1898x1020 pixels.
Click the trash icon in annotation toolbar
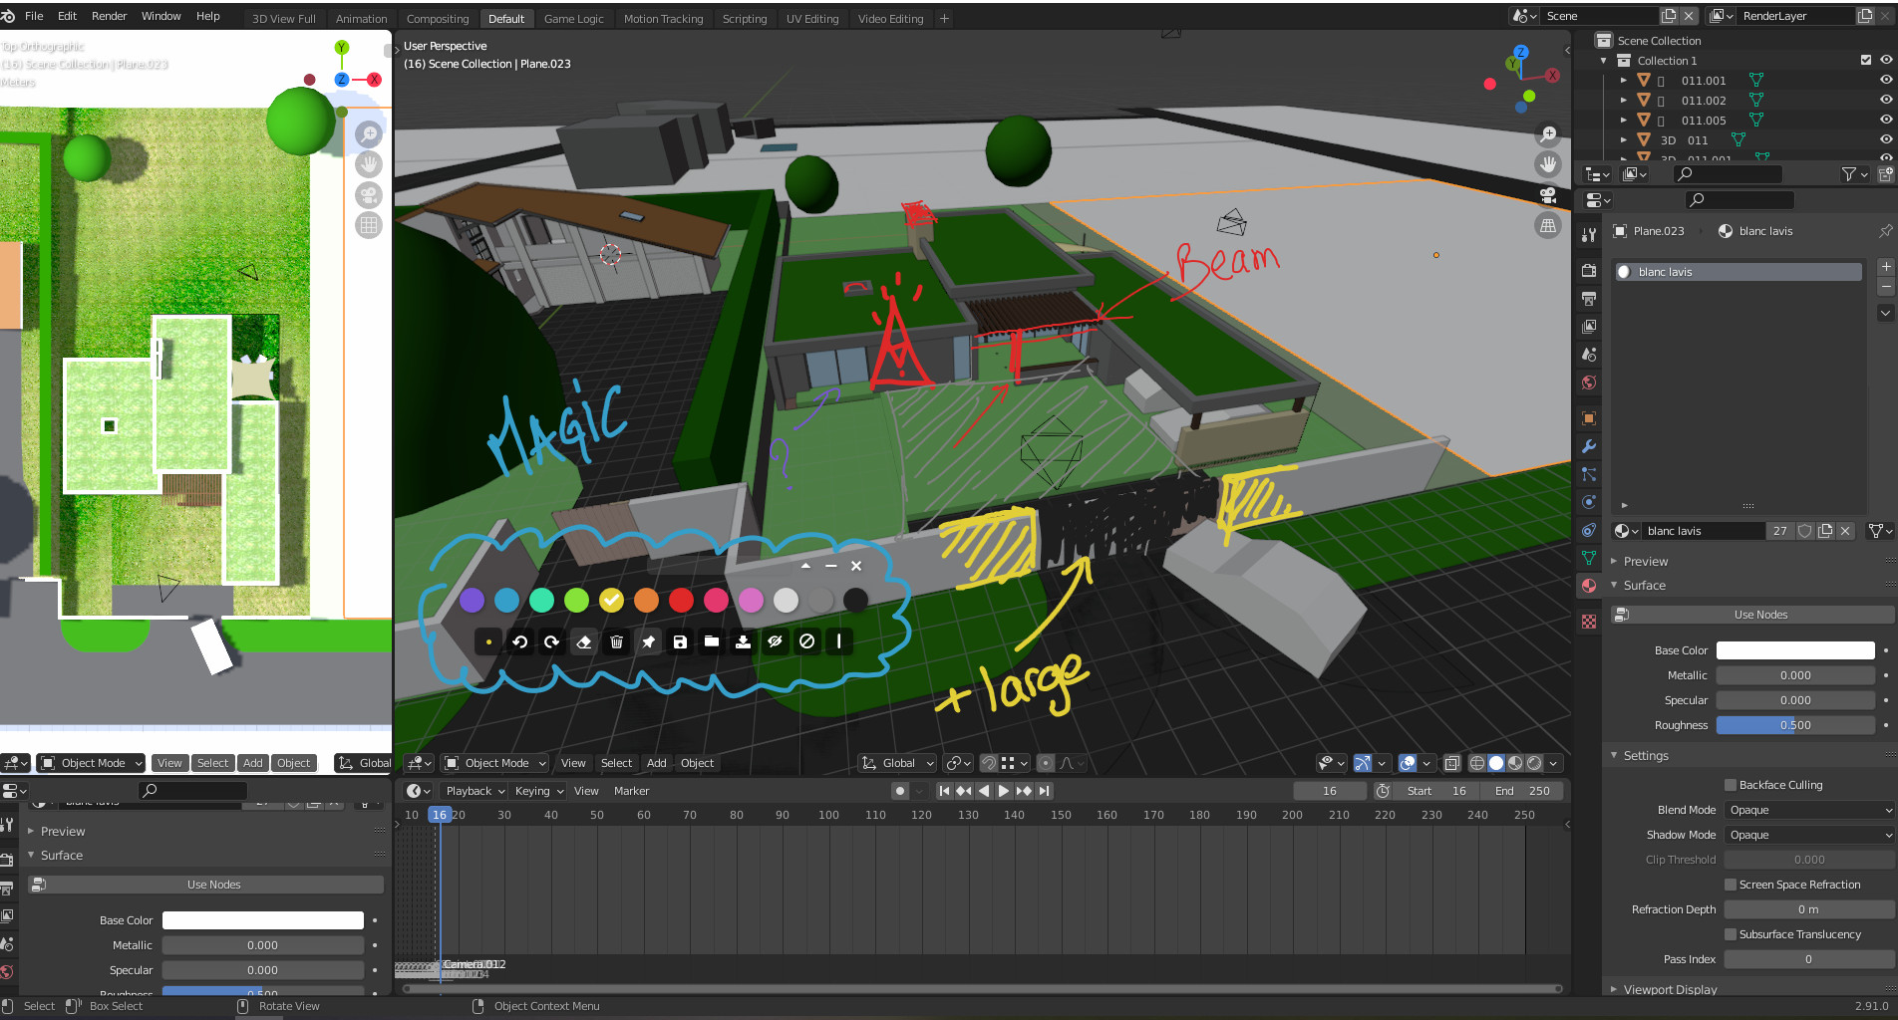coord(616,641)
